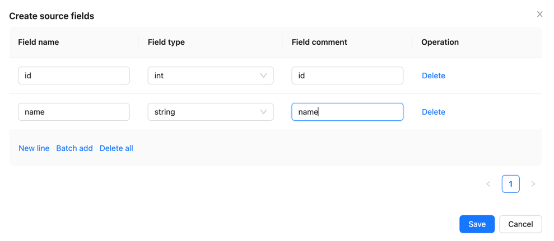Click the Field name column header
Viewport: 554px width, 241px height.
coord(39,42)
